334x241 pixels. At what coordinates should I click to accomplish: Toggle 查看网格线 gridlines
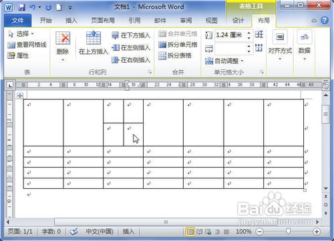pos(27,45)
